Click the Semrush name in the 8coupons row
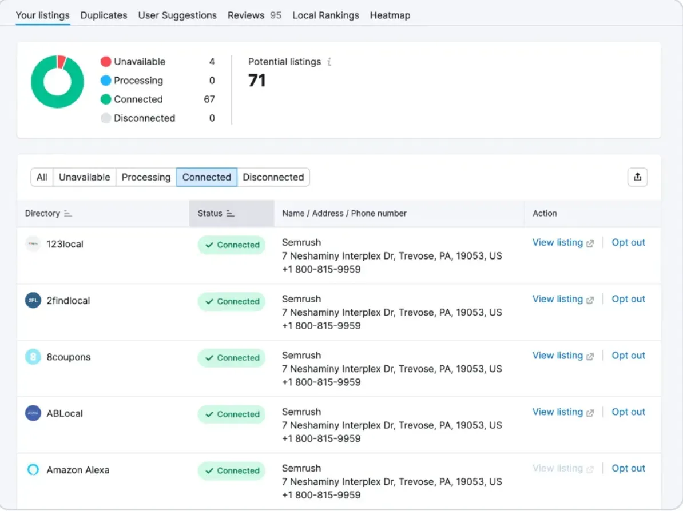The width and height of the screenshot is (683, 511). [301, 355]
